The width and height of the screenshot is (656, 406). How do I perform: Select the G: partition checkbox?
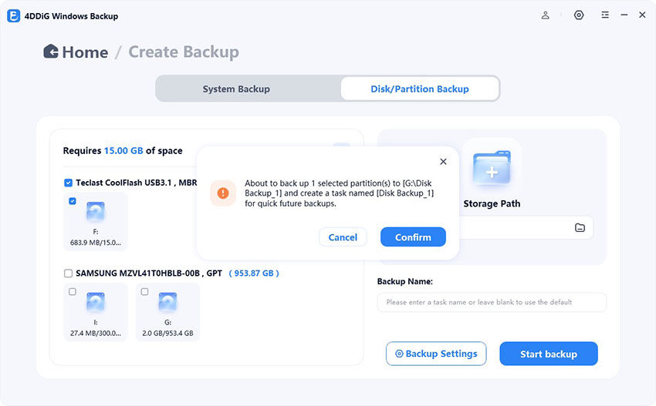144,292
